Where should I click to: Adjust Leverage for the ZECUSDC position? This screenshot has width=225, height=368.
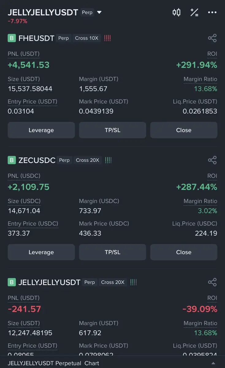point(41,252)
